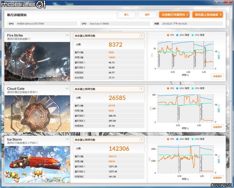The height and width of the screenshot is (188, 234).
Task: Click Fire Strike value 40.77
Action: [x=112, y=73]
